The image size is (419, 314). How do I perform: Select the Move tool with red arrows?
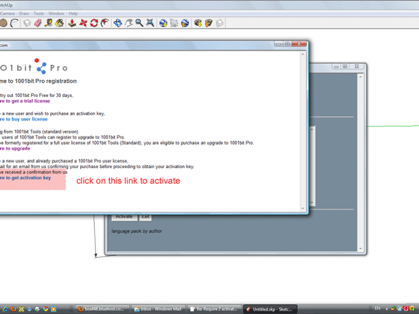(83, 23)
